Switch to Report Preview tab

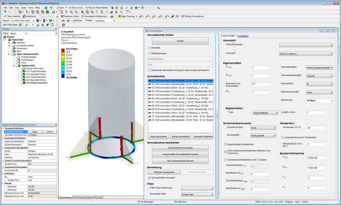tap(94, 197)
